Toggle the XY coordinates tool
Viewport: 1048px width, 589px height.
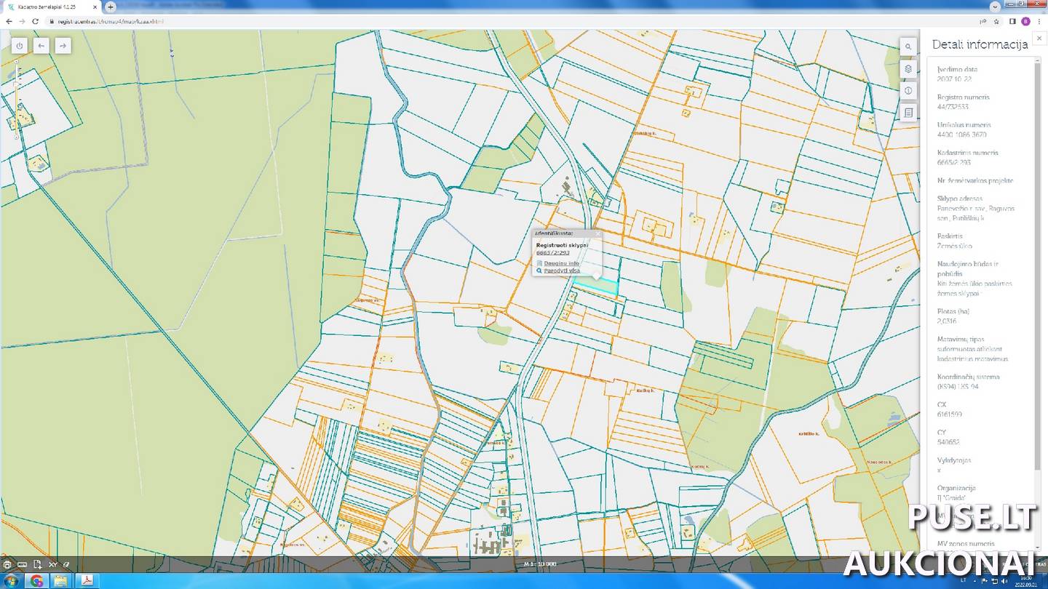(53, 564)
